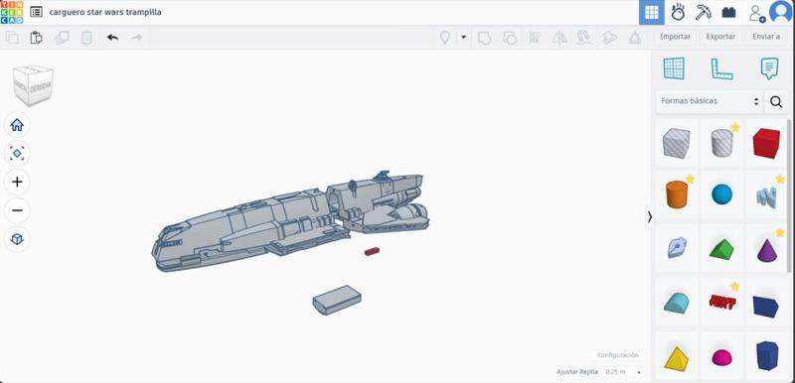The image size is (795, 383).
Task: Click the Importar button
Action: click(675, 37)
